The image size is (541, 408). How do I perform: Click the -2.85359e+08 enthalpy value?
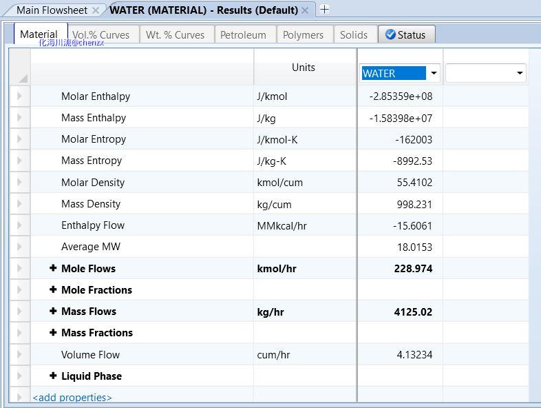point(401,96)
